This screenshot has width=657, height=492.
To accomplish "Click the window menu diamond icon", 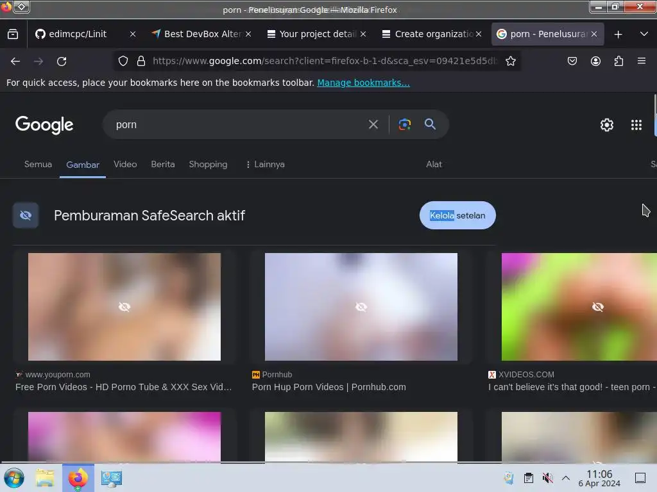I will coord(22,6).
